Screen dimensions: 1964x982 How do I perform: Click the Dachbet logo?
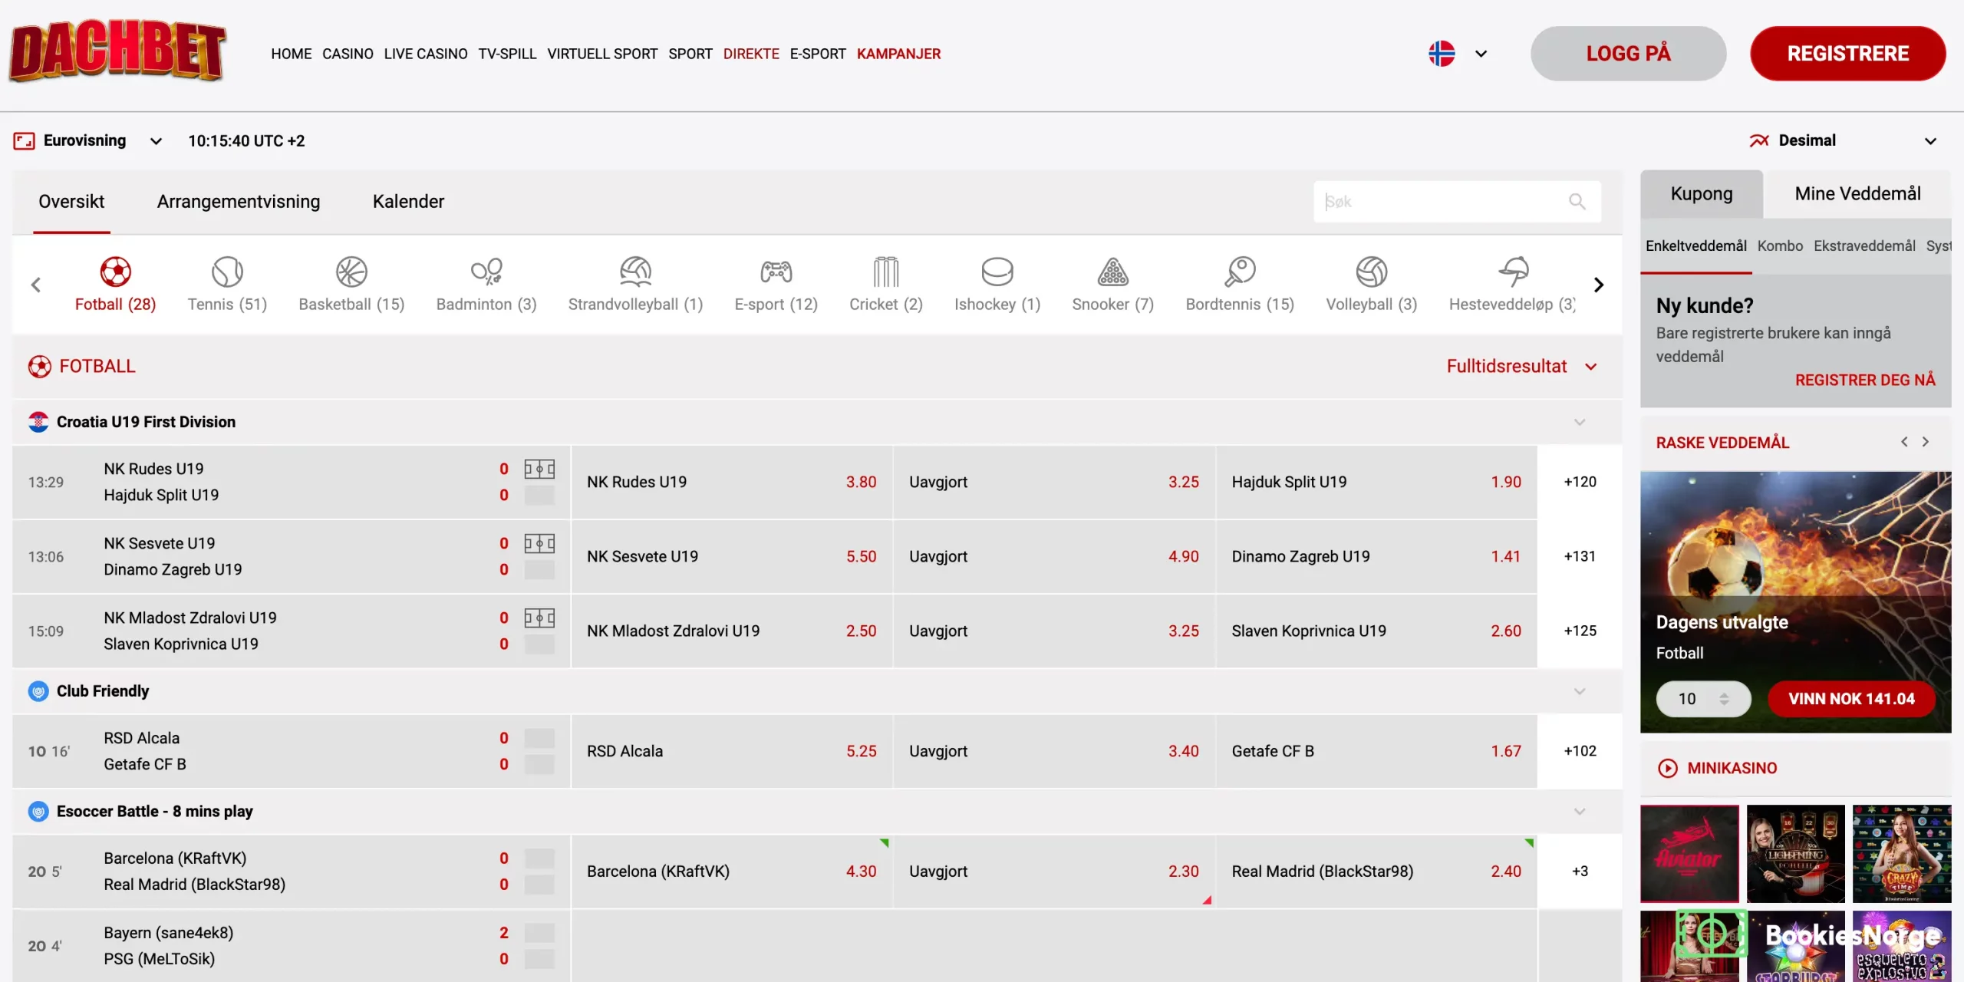pyautogui.click(x=117, y=51)
